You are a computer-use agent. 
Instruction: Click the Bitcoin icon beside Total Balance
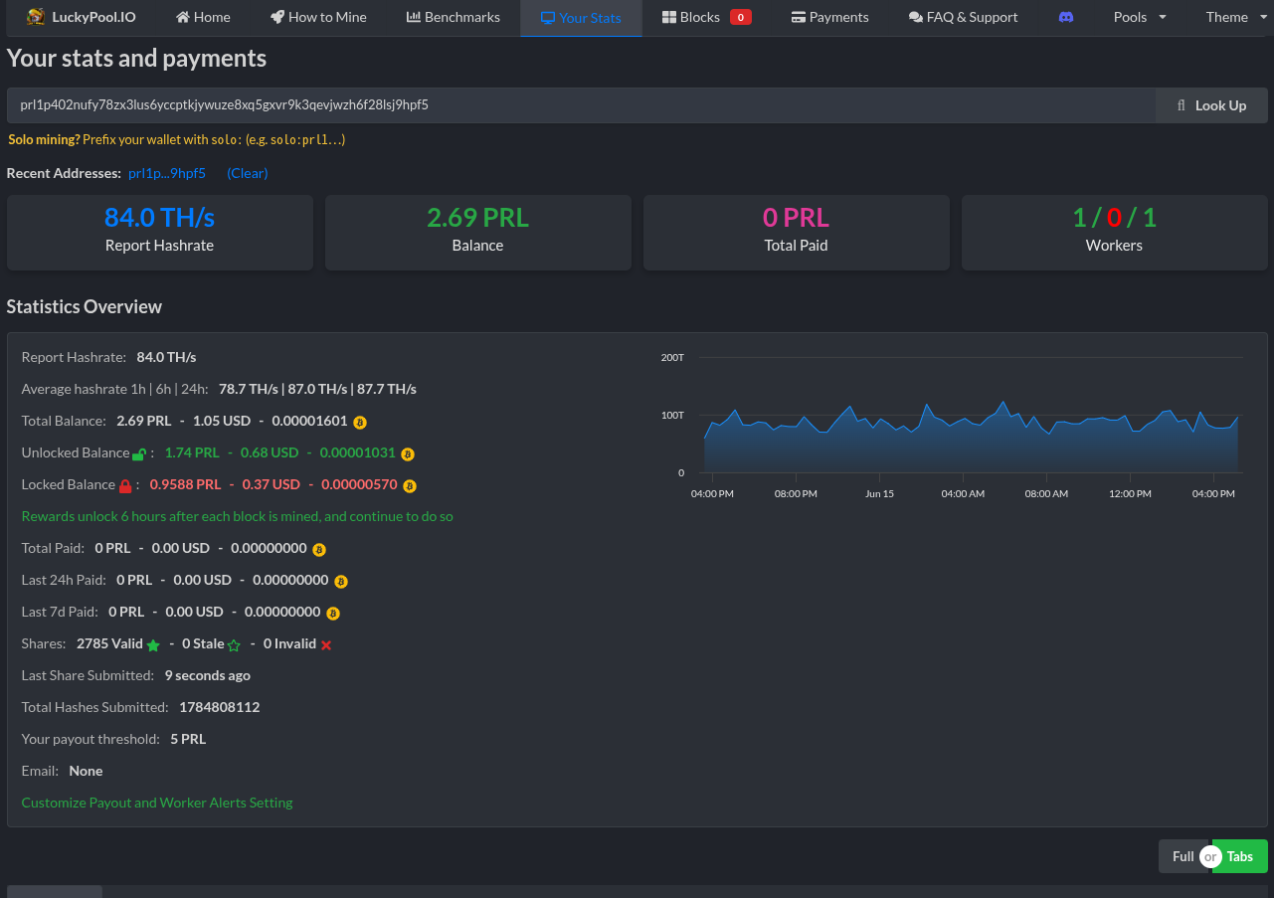[x=360, y=422]
